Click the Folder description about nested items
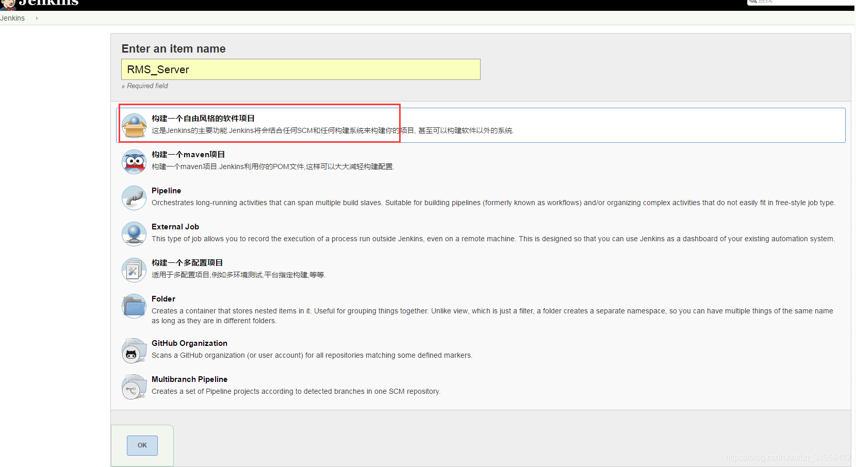This screenshot has width=856, height=467. pos(492,315)
